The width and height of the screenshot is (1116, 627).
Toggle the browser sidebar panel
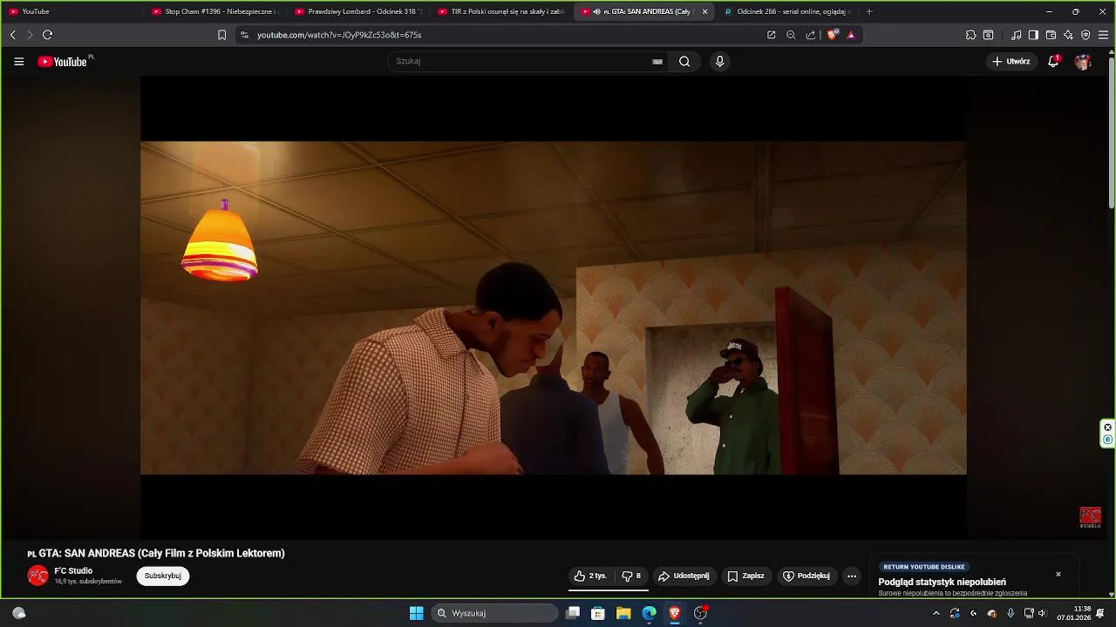(x=1033, y=35)
